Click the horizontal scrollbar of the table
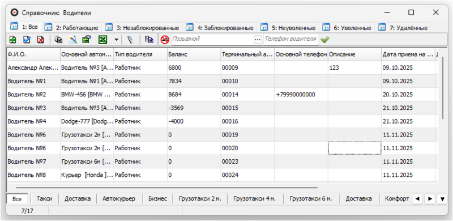 click(166, 188)
